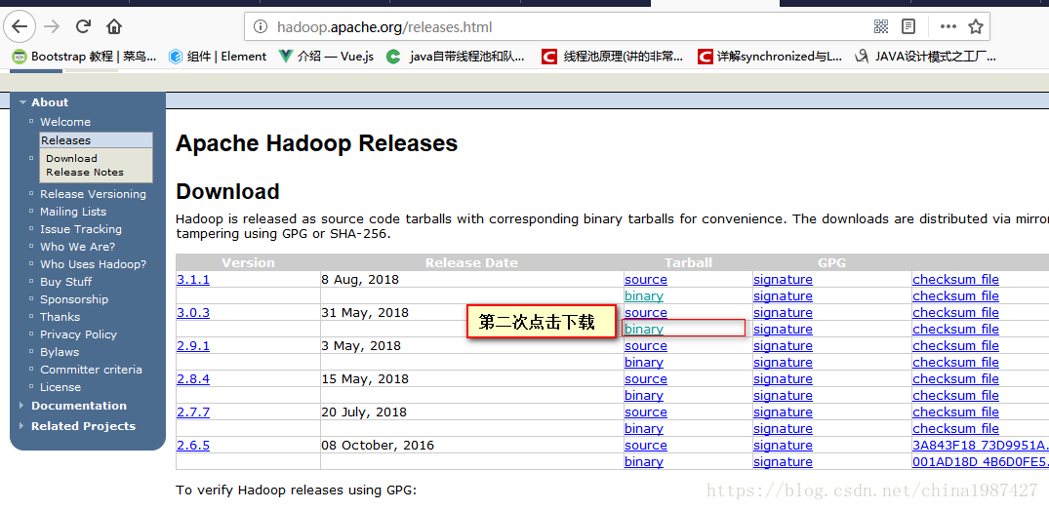Open 详解synchronized与L bookmark
Viewport: 1049px width, 510px height.
769,57
